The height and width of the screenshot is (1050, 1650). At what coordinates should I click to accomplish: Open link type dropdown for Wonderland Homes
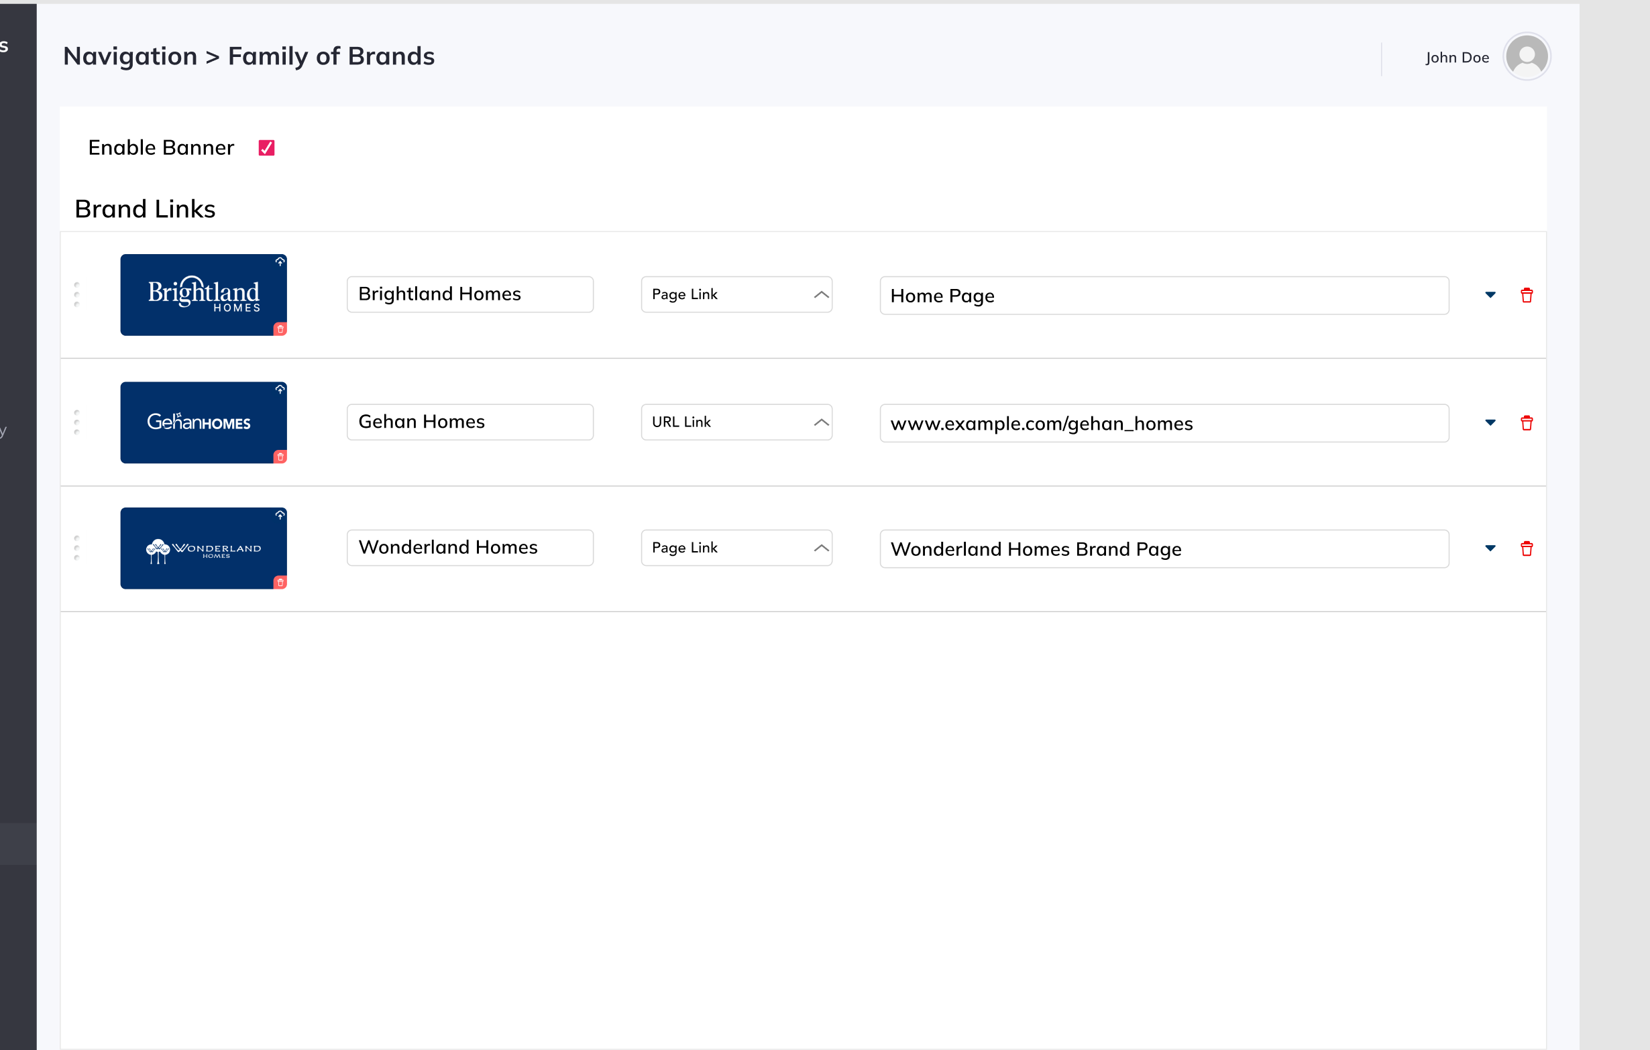736,547
